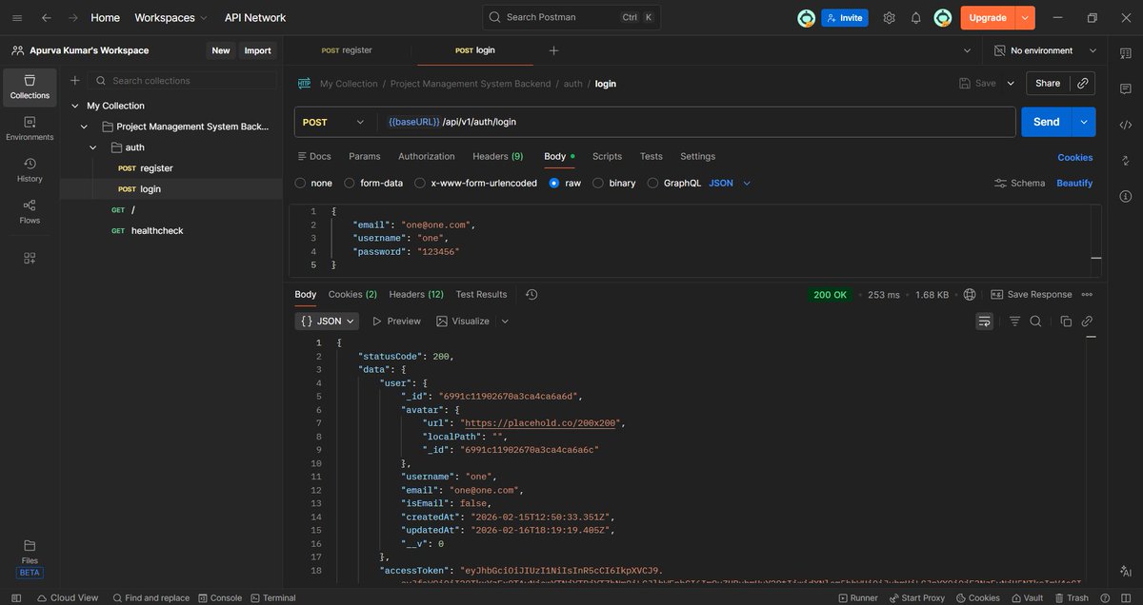The height and width of the screenshot is (605, 1143).
Task: Copy response body icon
Action: click(x=1066, y=322)
